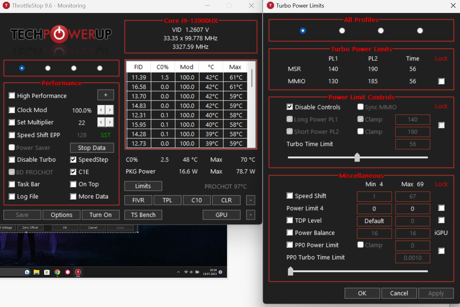Turn on the Log File checkbox
This screenshot has width=460, height=307.
(12, 196)
